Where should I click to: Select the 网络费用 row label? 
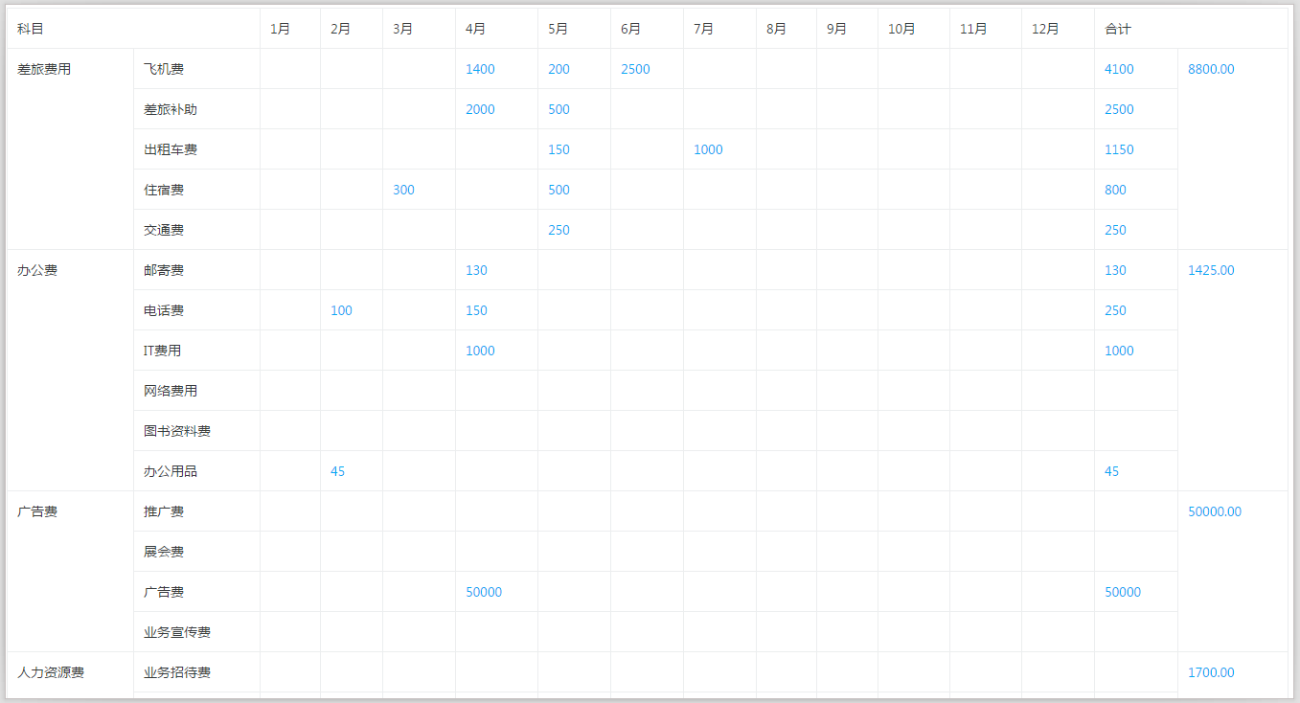(171, 391)
